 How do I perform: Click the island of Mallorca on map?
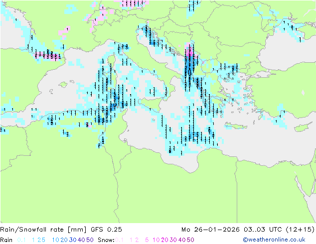(63, 85)
